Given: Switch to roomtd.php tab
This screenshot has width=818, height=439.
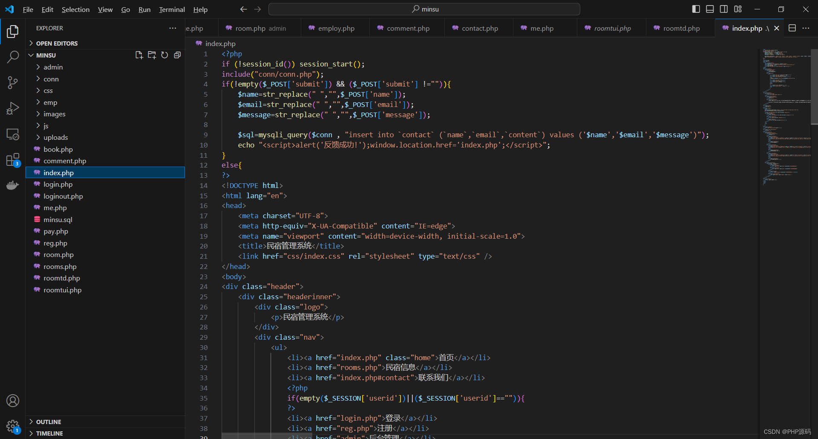Looking at the screenshot, I should [680, 28].
